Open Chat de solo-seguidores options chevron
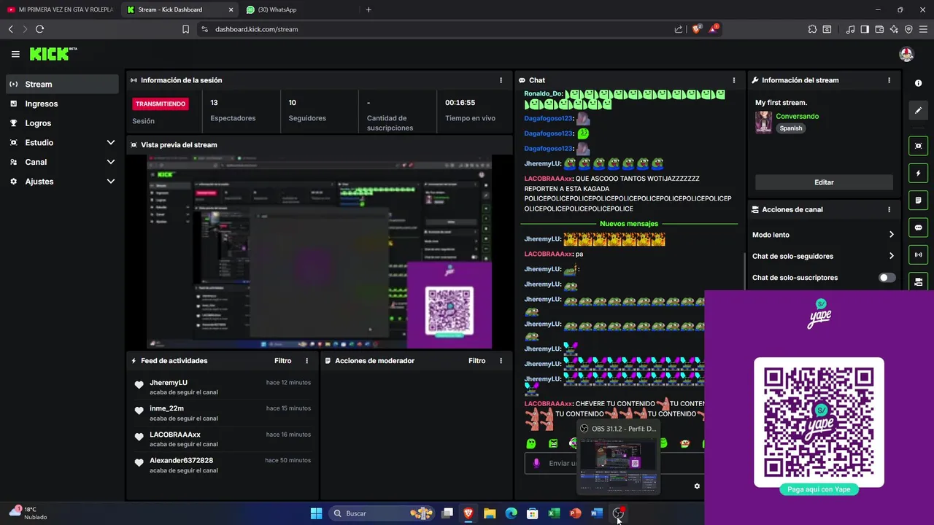The width and height of the screenshot is (934, 525). click(x=891, y=256)
